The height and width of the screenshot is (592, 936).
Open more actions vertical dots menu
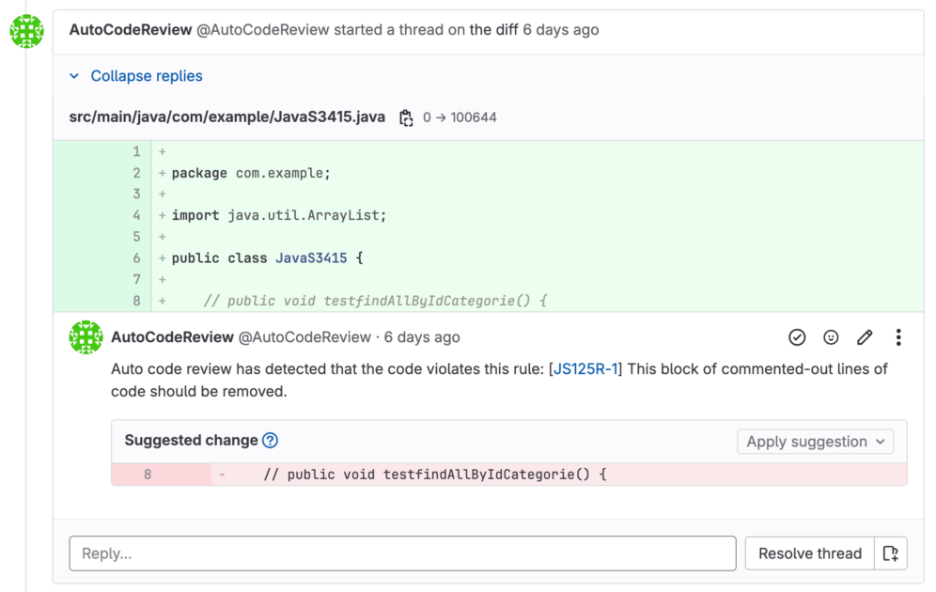[x=898, y=337]
